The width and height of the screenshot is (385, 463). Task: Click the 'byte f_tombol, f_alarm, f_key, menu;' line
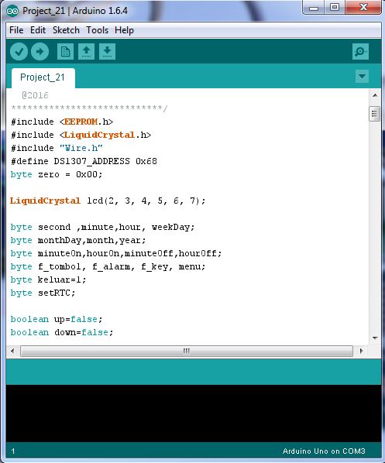click(108, 266)
